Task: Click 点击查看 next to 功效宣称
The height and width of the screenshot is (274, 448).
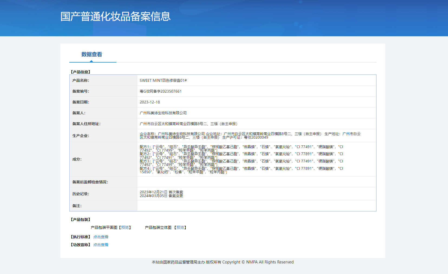Action: pyautogui.click(x=101, y=245)
